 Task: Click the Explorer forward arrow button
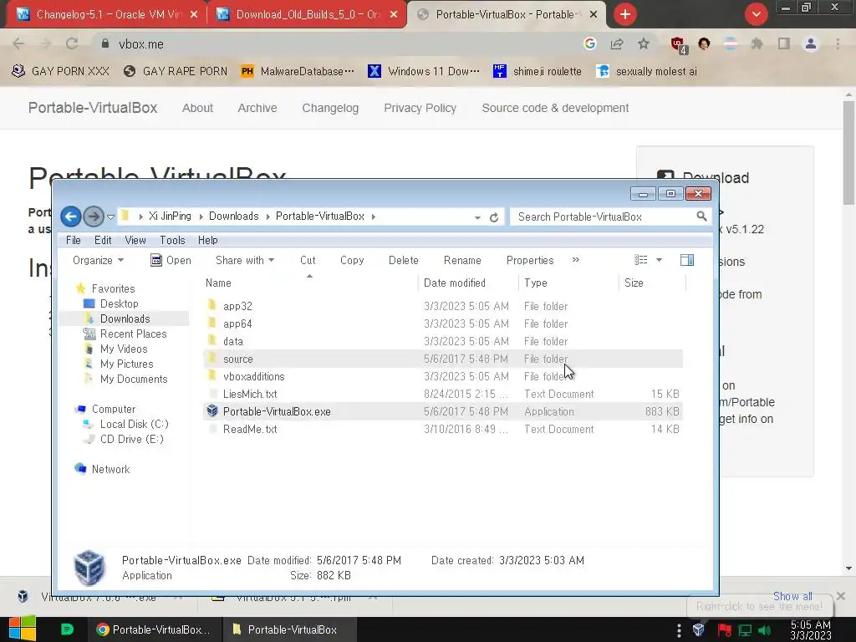[x=94, y=217]
